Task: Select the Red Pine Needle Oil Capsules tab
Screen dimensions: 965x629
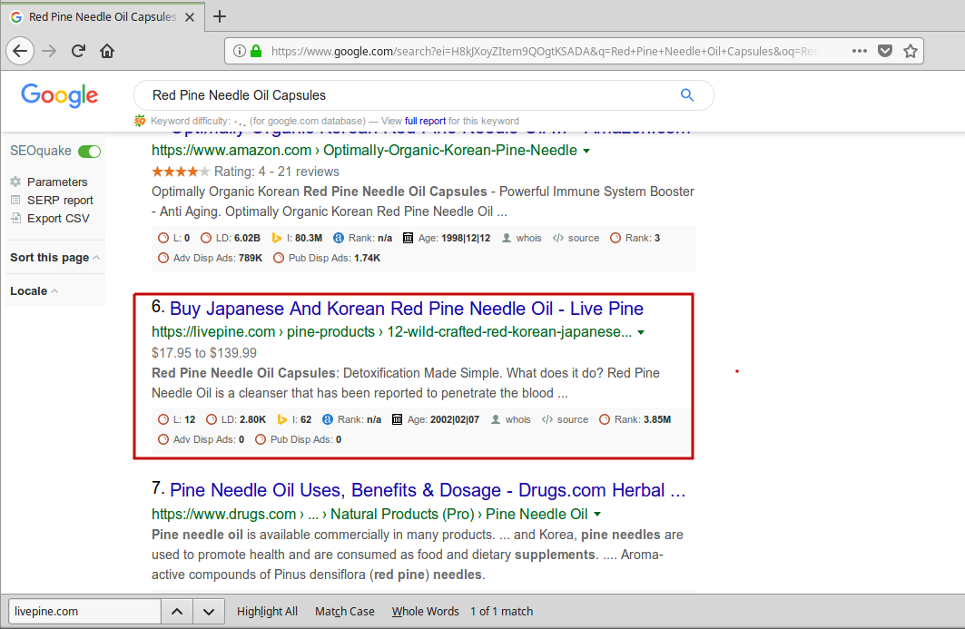Action: pyautogui.click(x=103, y=17)
